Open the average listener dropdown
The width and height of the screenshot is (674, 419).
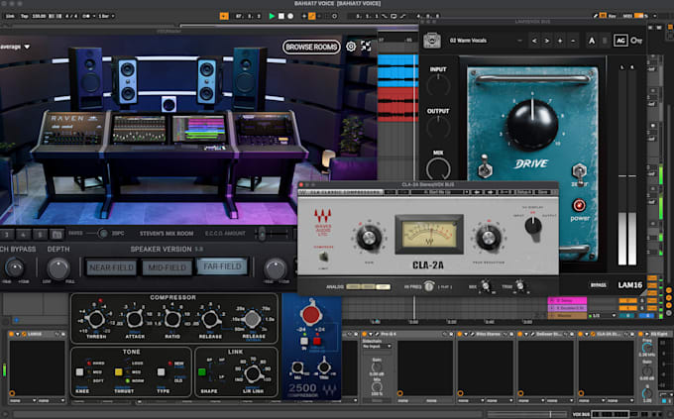click(15, 47)
